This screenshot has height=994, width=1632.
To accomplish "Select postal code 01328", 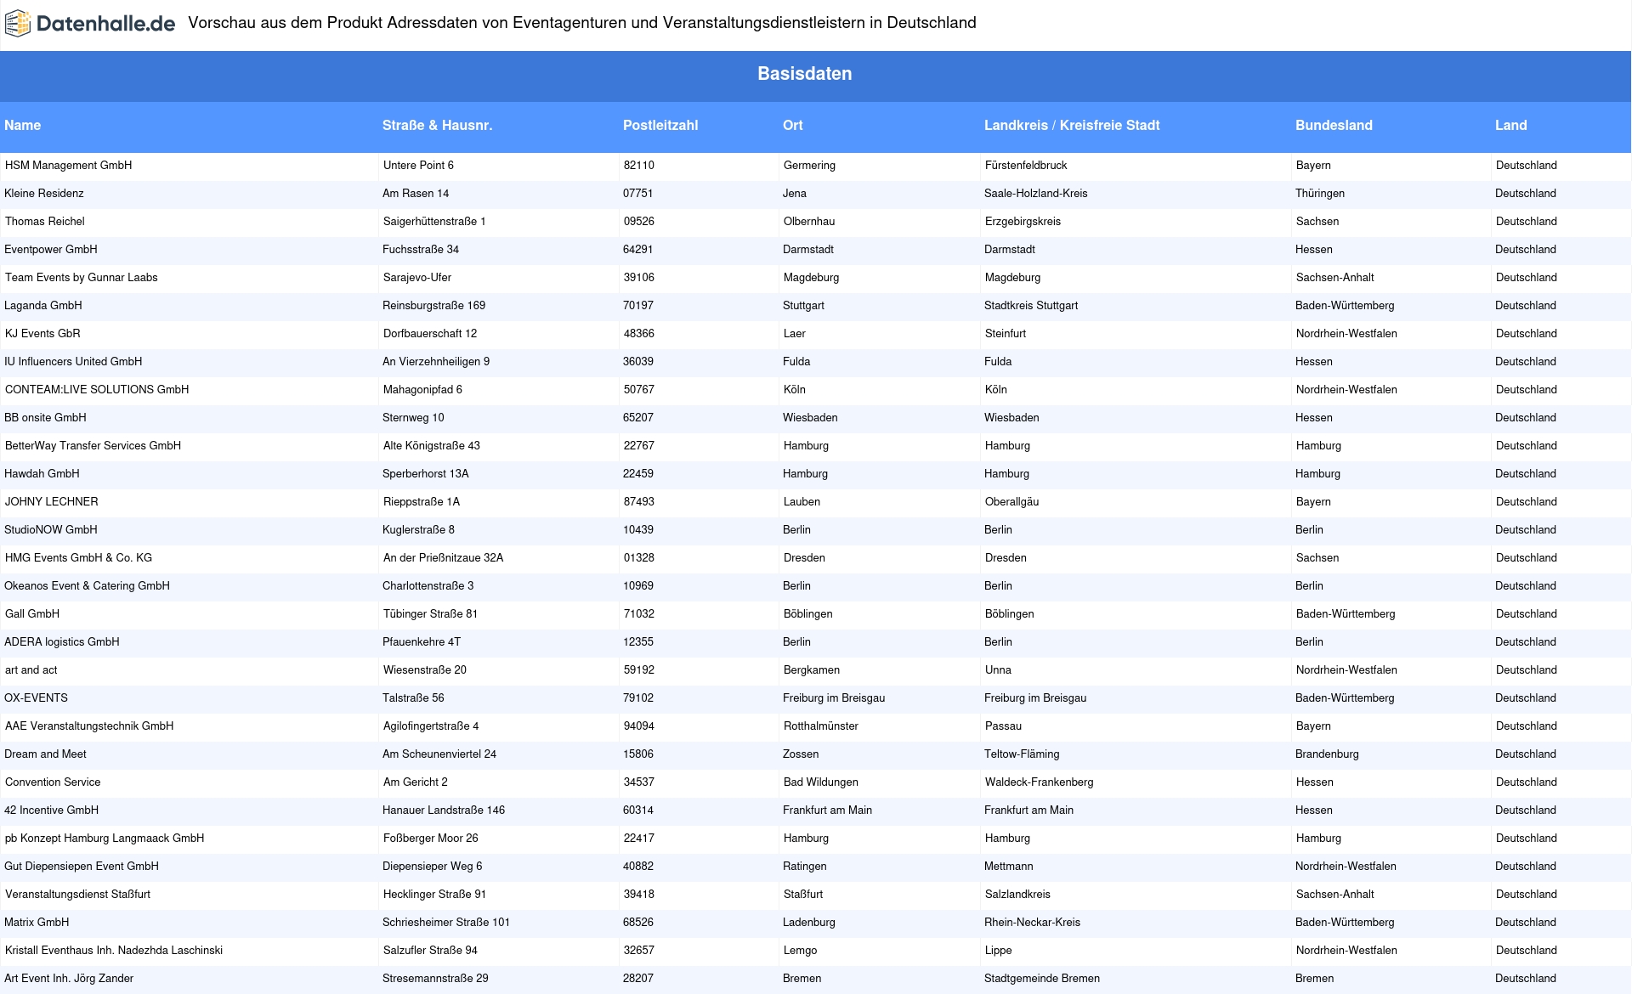I will (x=639, y=558).
